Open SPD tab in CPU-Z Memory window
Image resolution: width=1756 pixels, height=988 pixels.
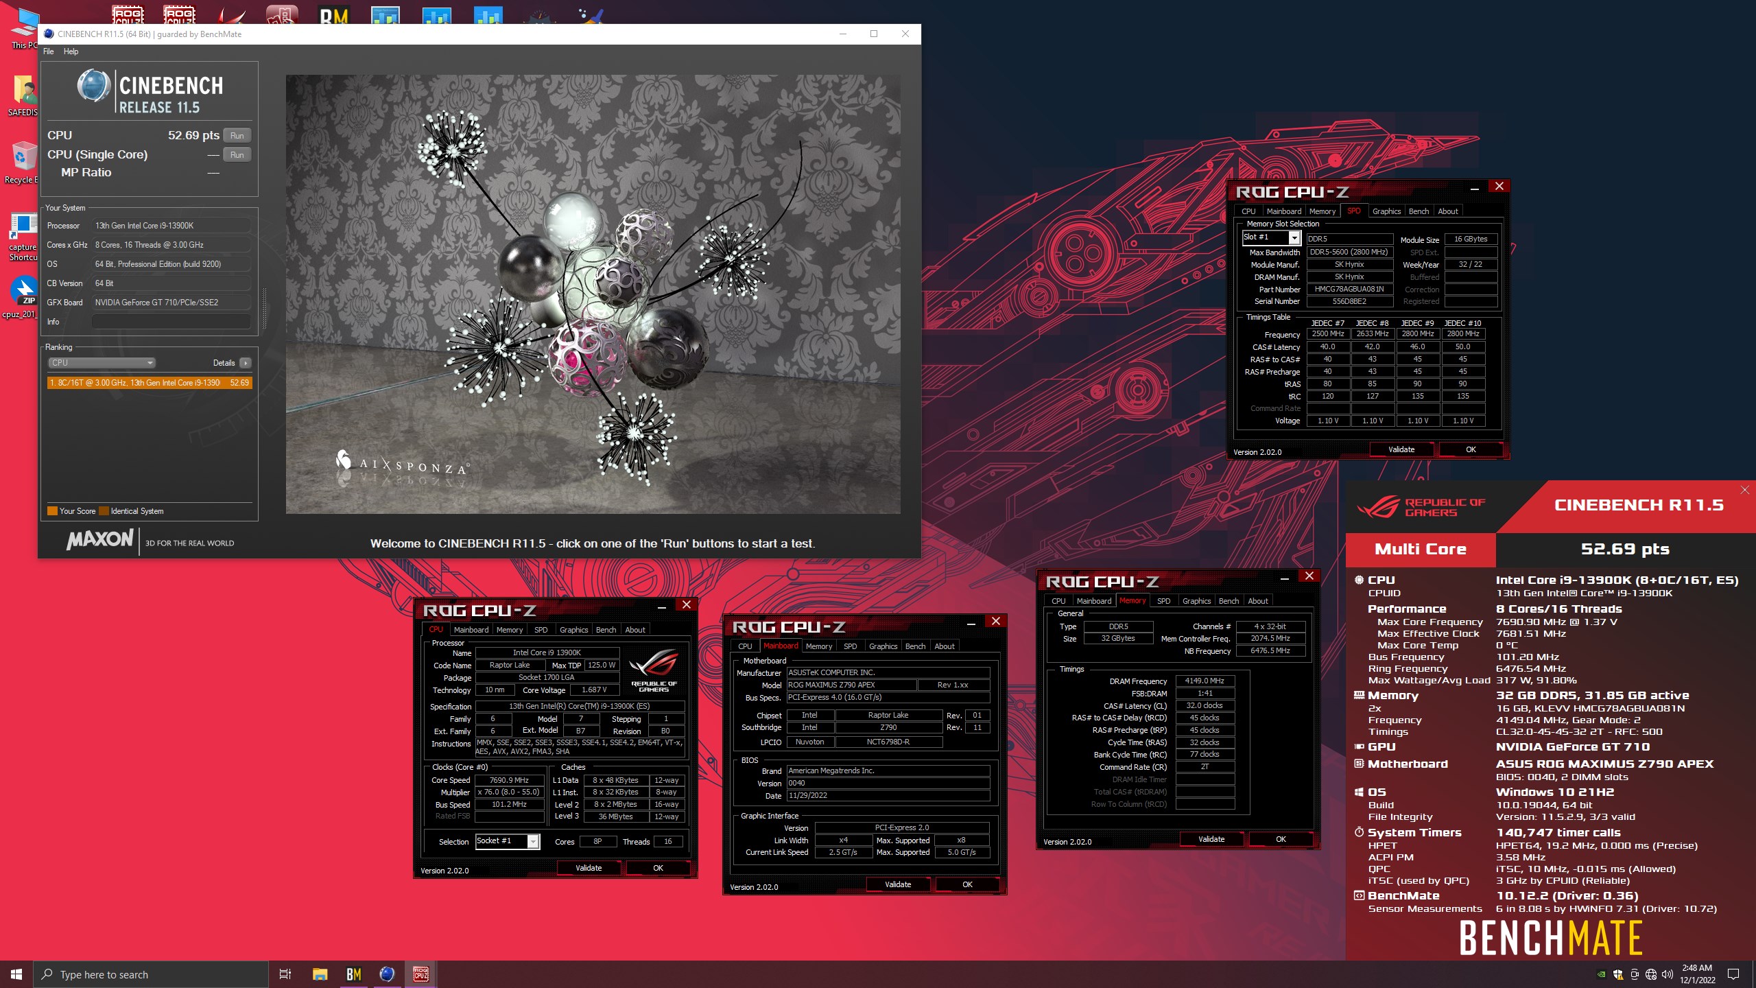click(x=1164, y=601)
